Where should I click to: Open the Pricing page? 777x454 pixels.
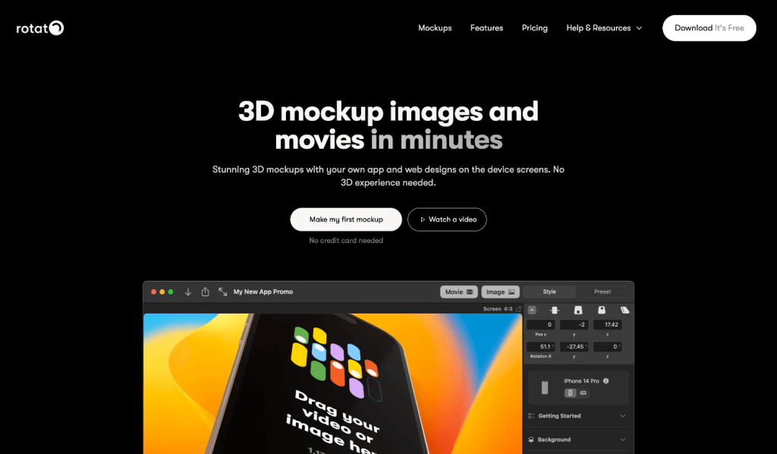(x=534, y=28)
